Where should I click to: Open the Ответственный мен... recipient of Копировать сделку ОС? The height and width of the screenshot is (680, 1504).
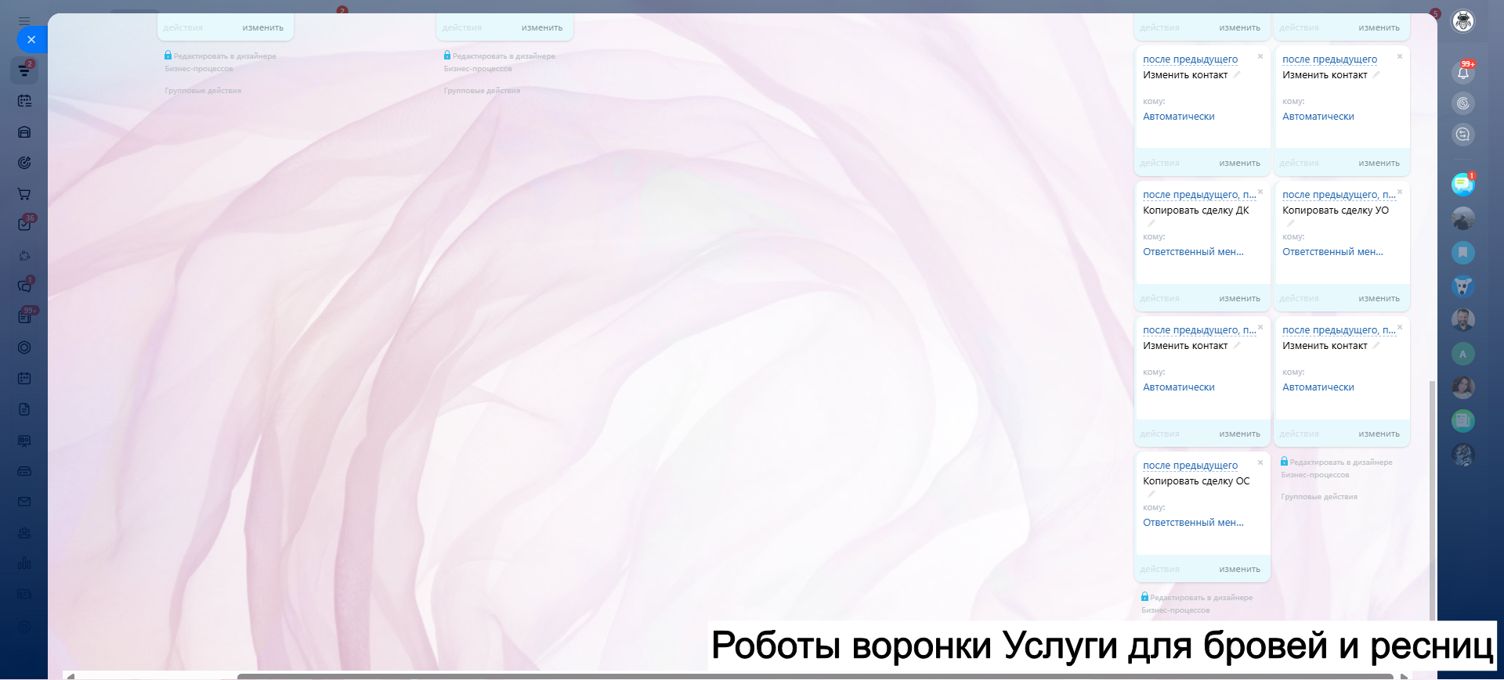(x=1193, y=523)
